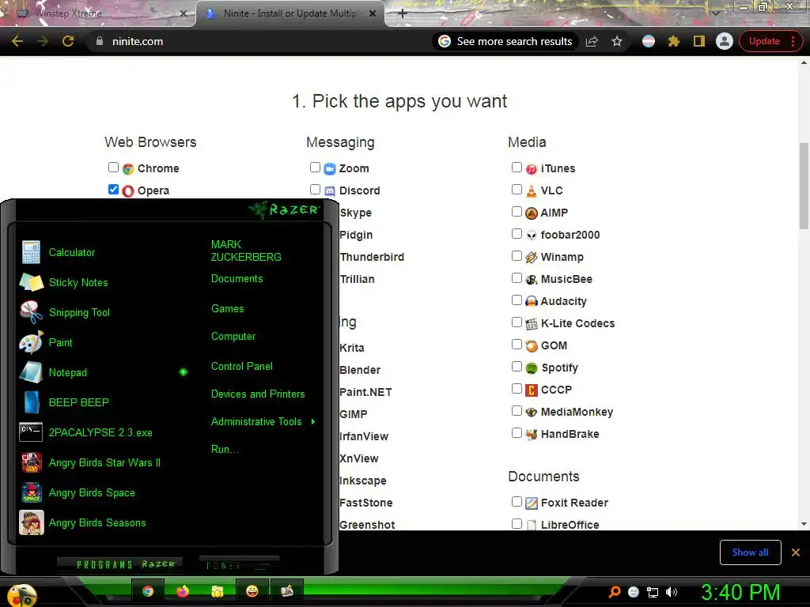810x607 pixels.
Task: Open the volume speaker tray icon
Action: 671,592
